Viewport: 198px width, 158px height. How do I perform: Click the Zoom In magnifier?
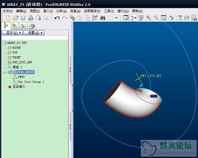[148, 18]
